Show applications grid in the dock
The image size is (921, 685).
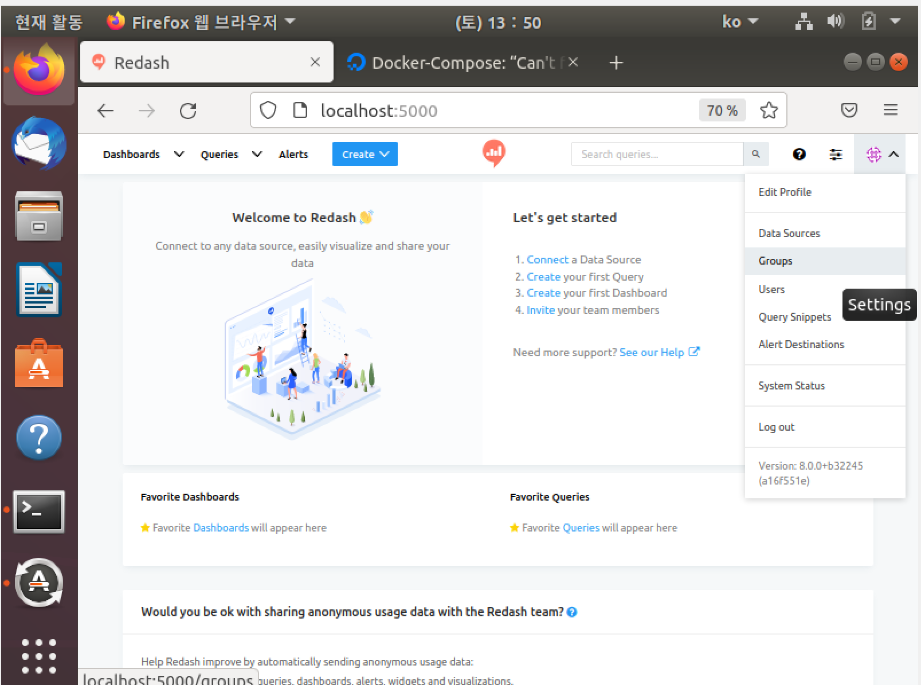[39, 656]
